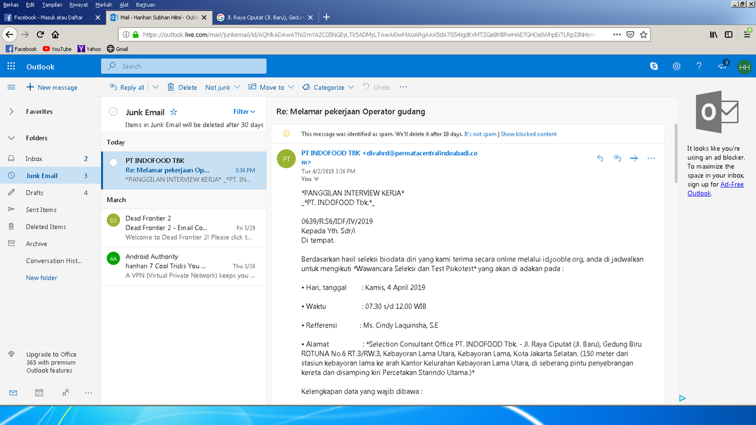Switch to People module icon
Screen dimensions: 756x425
pyautogui.click(x=65, y=393)
